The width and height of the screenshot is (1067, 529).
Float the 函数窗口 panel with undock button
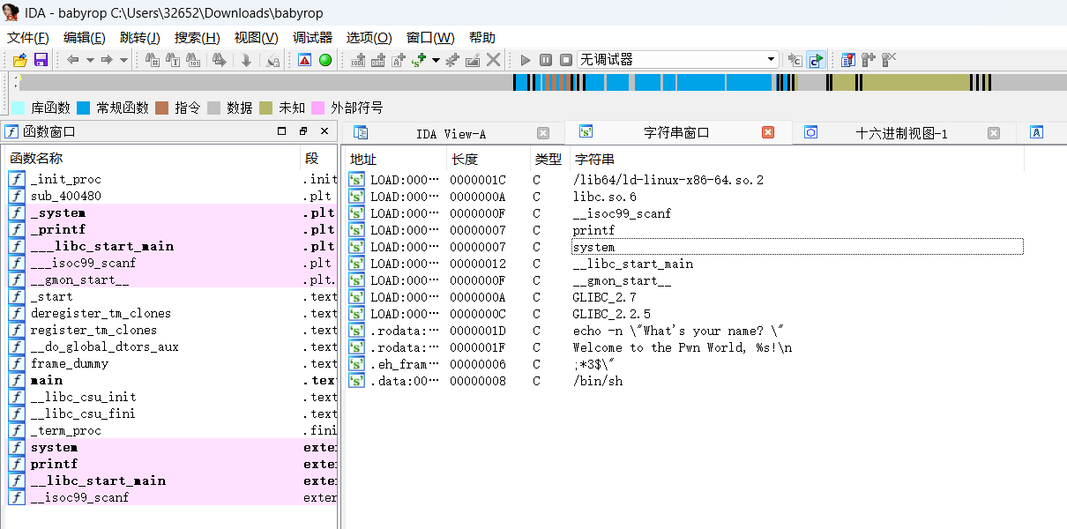[x=302, y=131]
